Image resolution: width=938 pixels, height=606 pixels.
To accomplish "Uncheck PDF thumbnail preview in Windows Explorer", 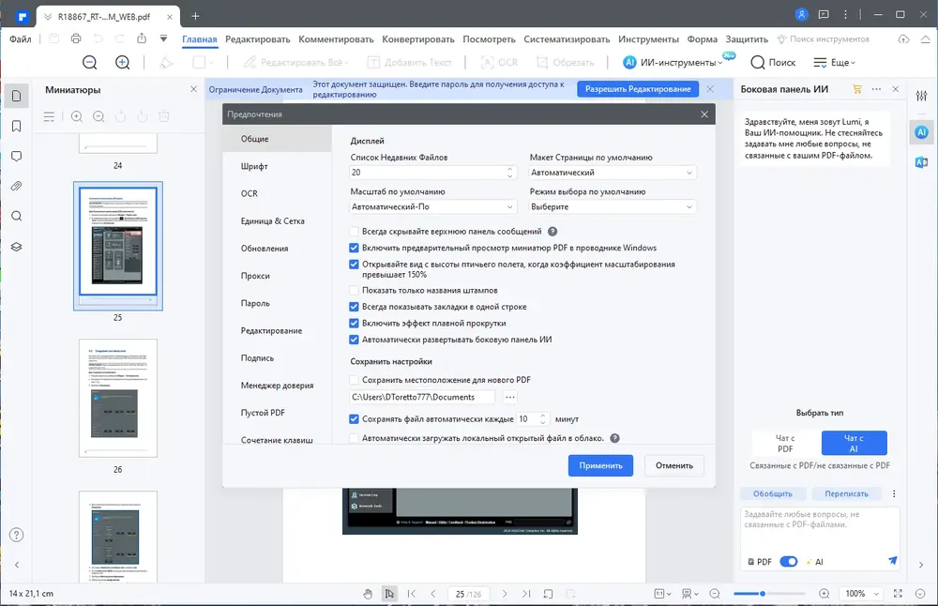I will tap(354, 248).
